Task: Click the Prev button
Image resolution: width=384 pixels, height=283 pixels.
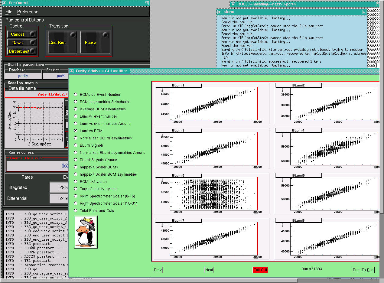Action: tap(158, 270)
